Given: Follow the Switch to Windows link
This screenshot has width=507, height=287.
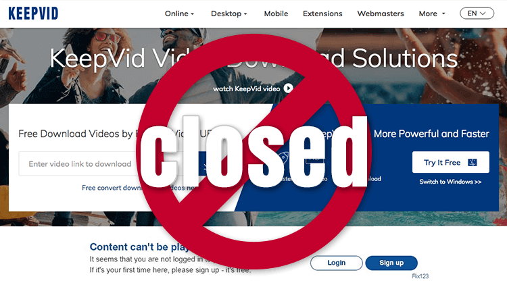Looking at the screenshot, I should point(450,182).
